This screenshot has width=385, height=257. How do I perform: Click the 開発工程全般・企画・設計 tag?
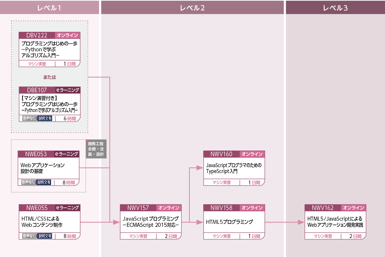96,149
